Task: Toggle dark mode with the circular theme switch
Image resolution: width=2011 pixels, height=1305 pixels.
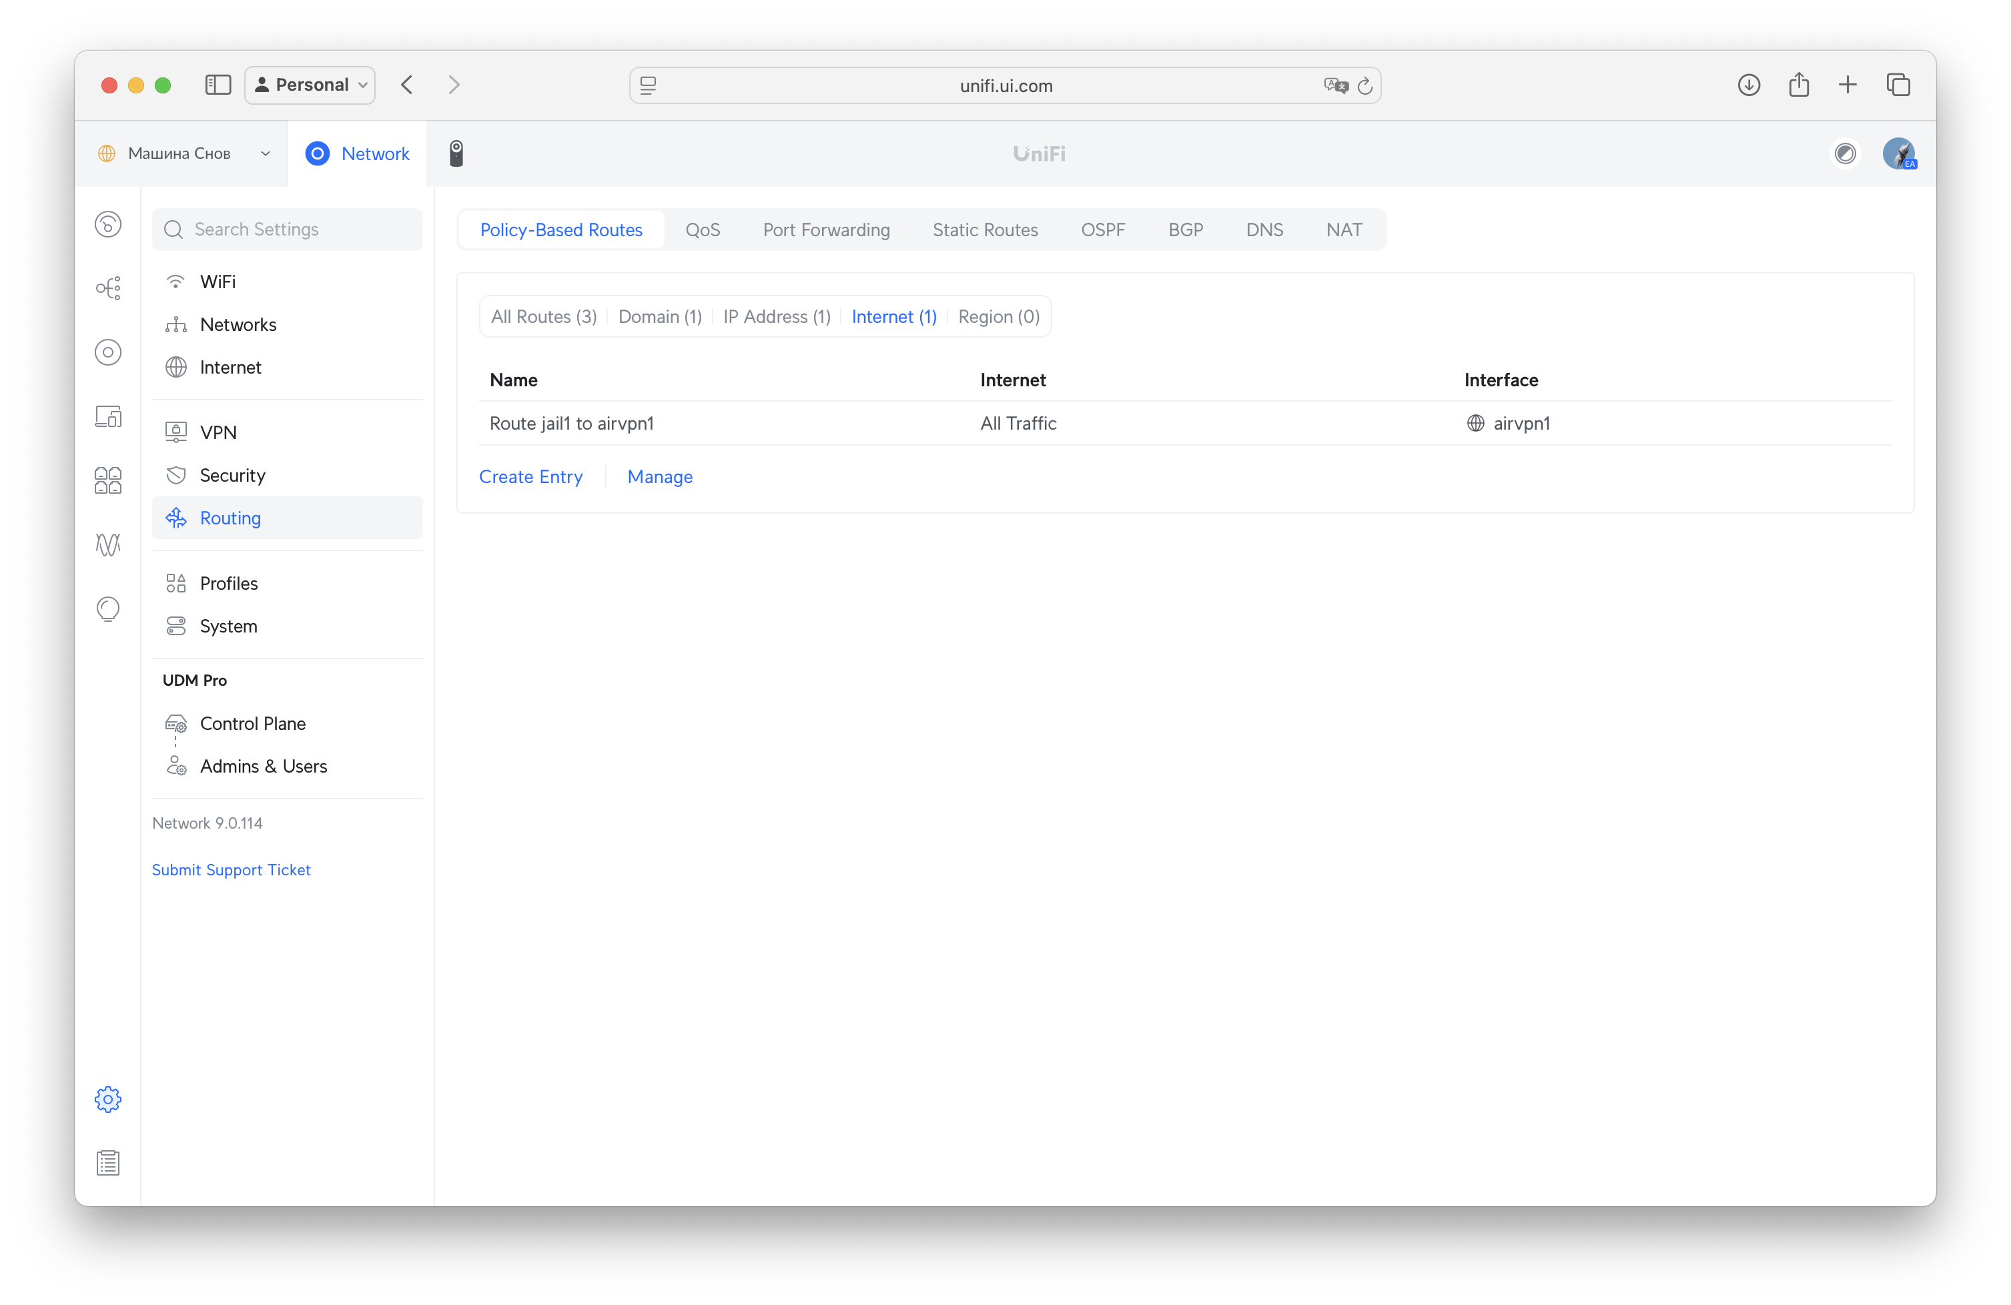Action: [1846, 153]
